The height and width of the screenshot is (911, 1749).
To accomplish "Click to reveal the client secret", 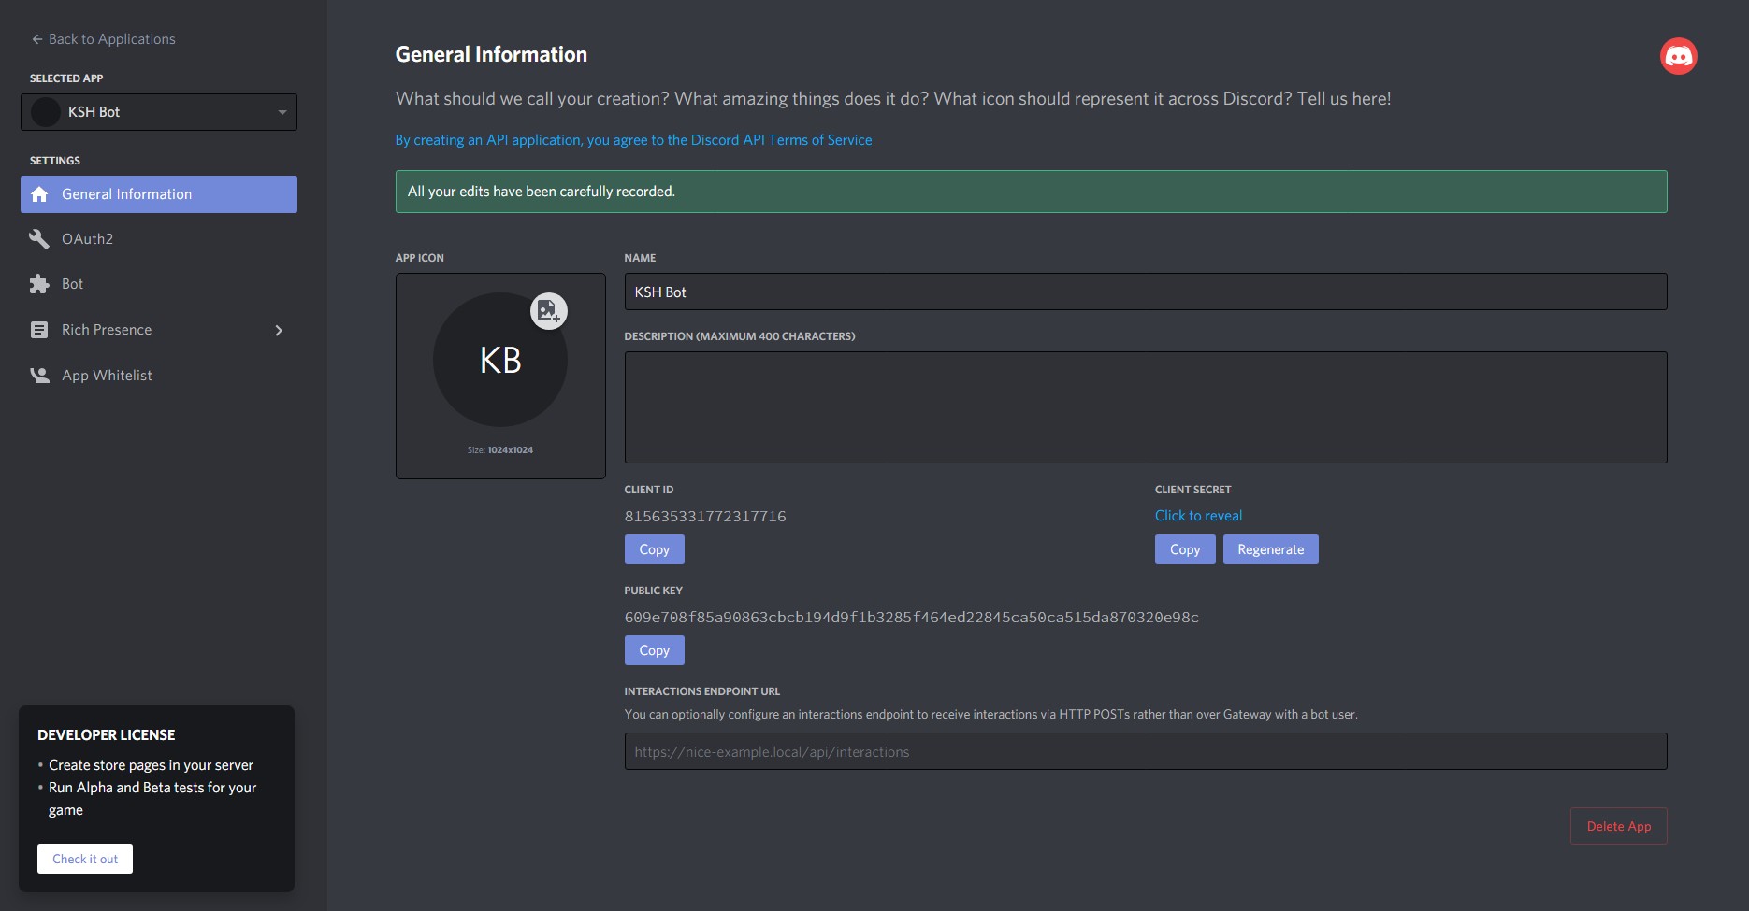I will [x=1198, y=516].
